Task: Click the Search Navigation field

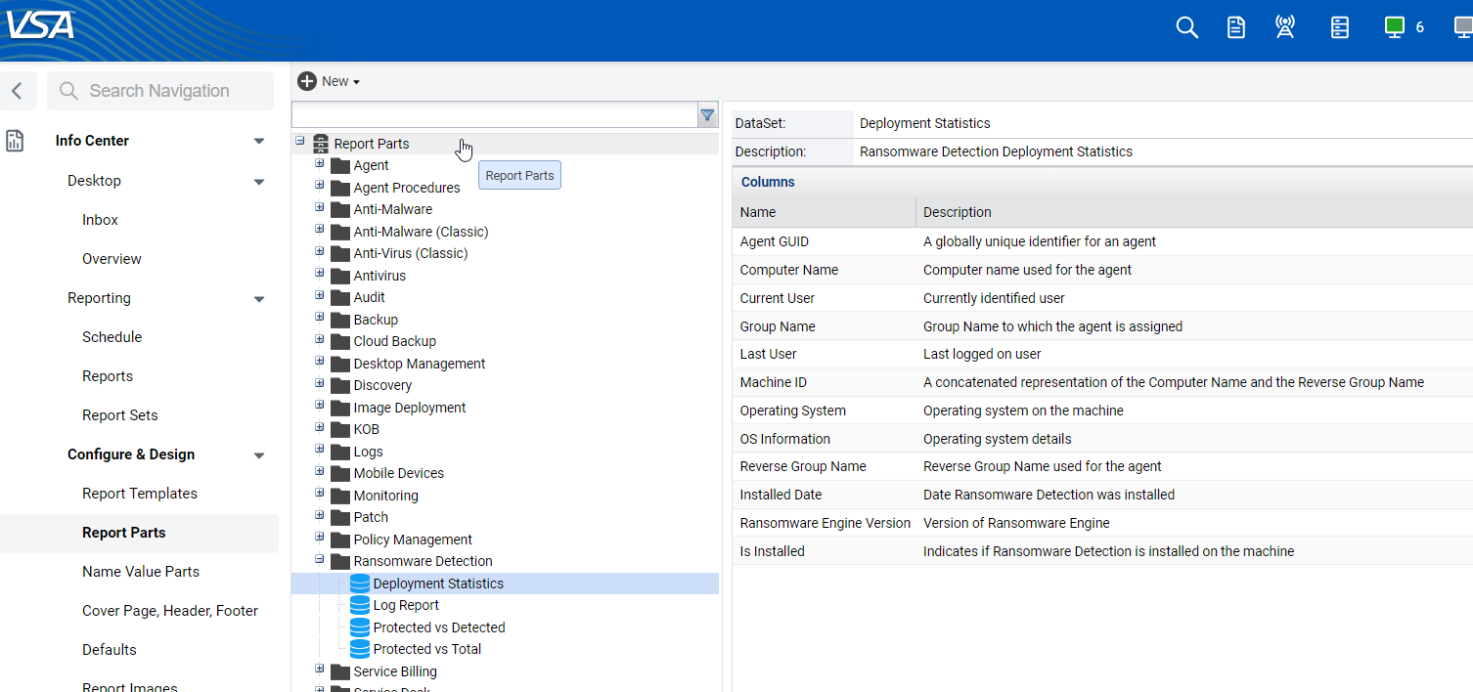Action: click(160, 91)
